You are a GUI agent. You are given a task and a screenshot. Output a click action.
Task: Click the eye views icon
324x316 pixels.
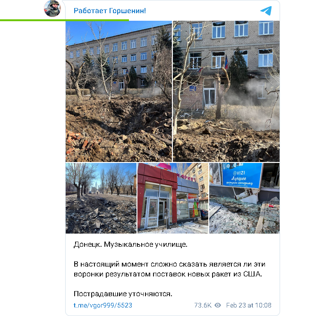[218, 305]
